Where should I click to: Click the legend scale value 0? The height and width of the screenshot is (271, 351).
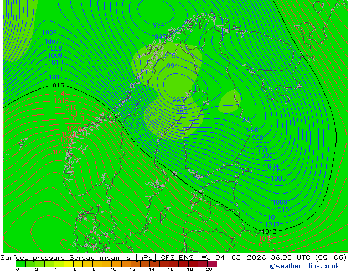click(18, 269)
